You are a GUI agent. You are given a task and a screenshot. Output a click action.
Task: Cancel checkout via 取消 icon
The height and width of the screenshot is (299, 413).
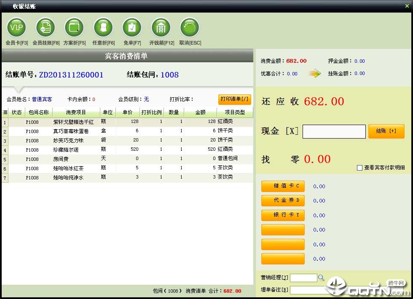point(190,28)
